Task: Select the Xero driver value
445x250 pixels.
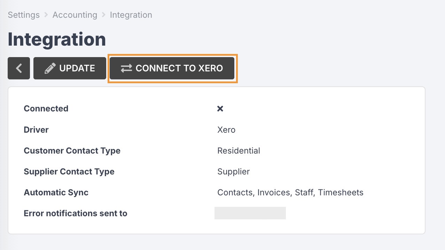Action: [226, 130]
